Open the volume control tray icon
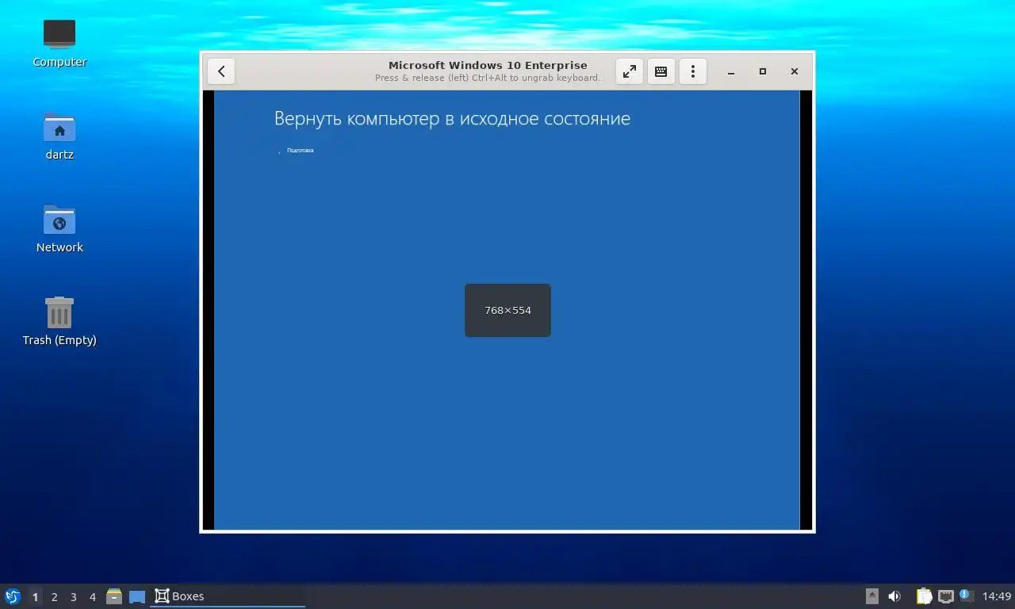The height and width of the screenshot is (609, 1015). coord(894,596)
